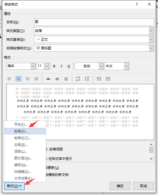Click the 确定 button
The height and width of the screenshot is (195, 158).
[x=120, y=186]
